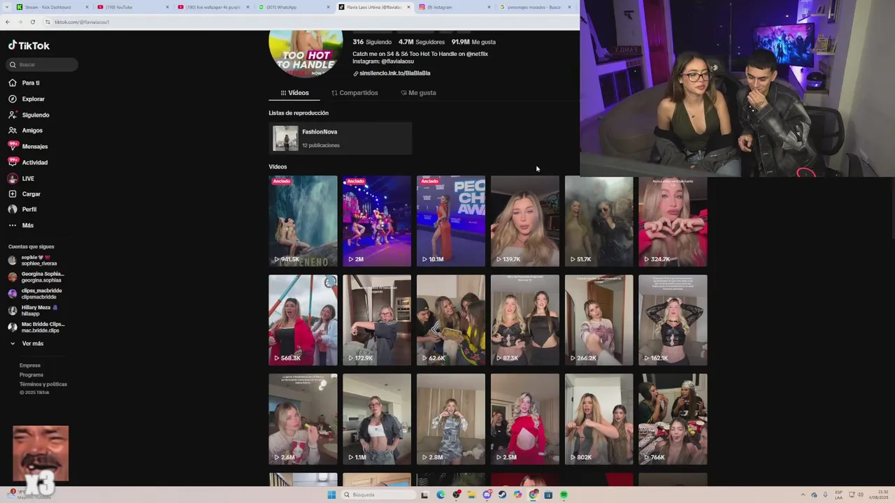Viewport: 895px width, 503px height.
Task: Click the Programa footer link
Action: (31, 375)
